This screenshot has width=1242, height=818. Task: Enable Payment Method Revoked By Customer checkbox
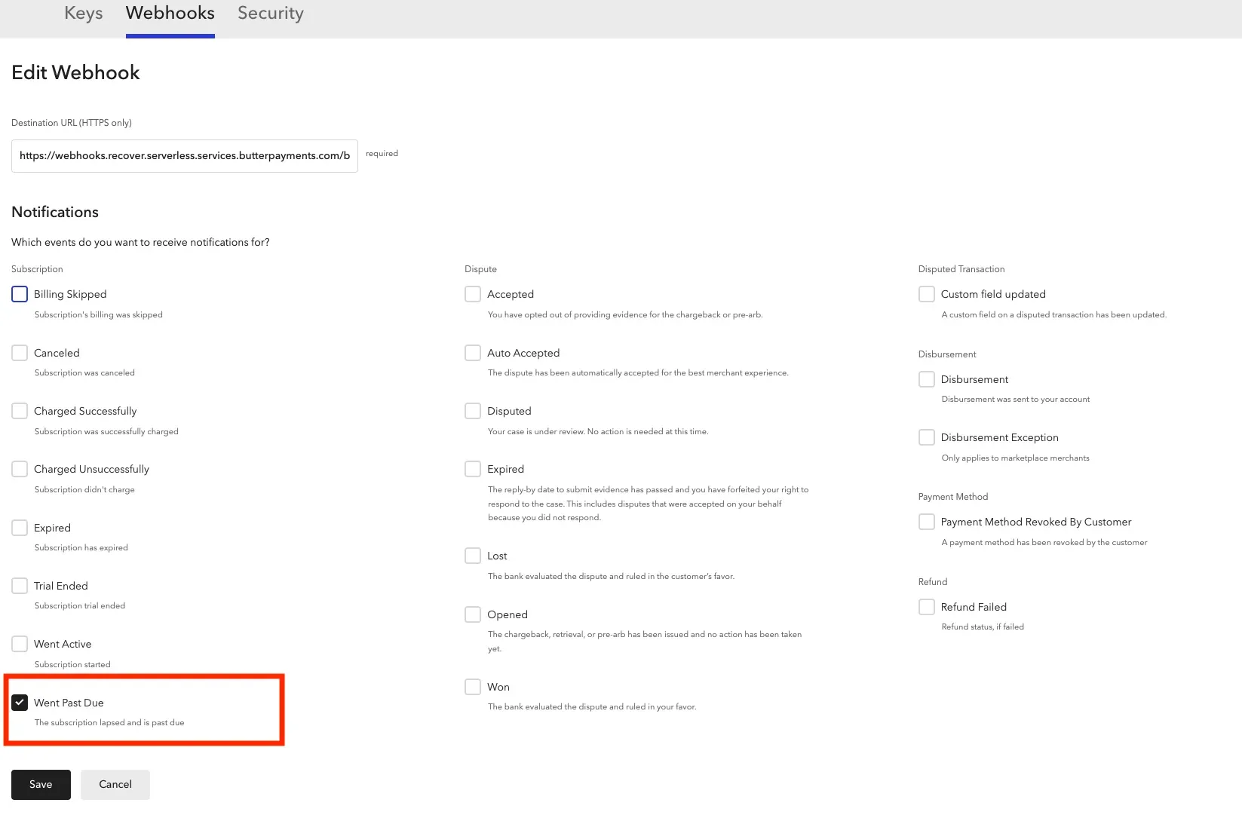coord(927,522)
